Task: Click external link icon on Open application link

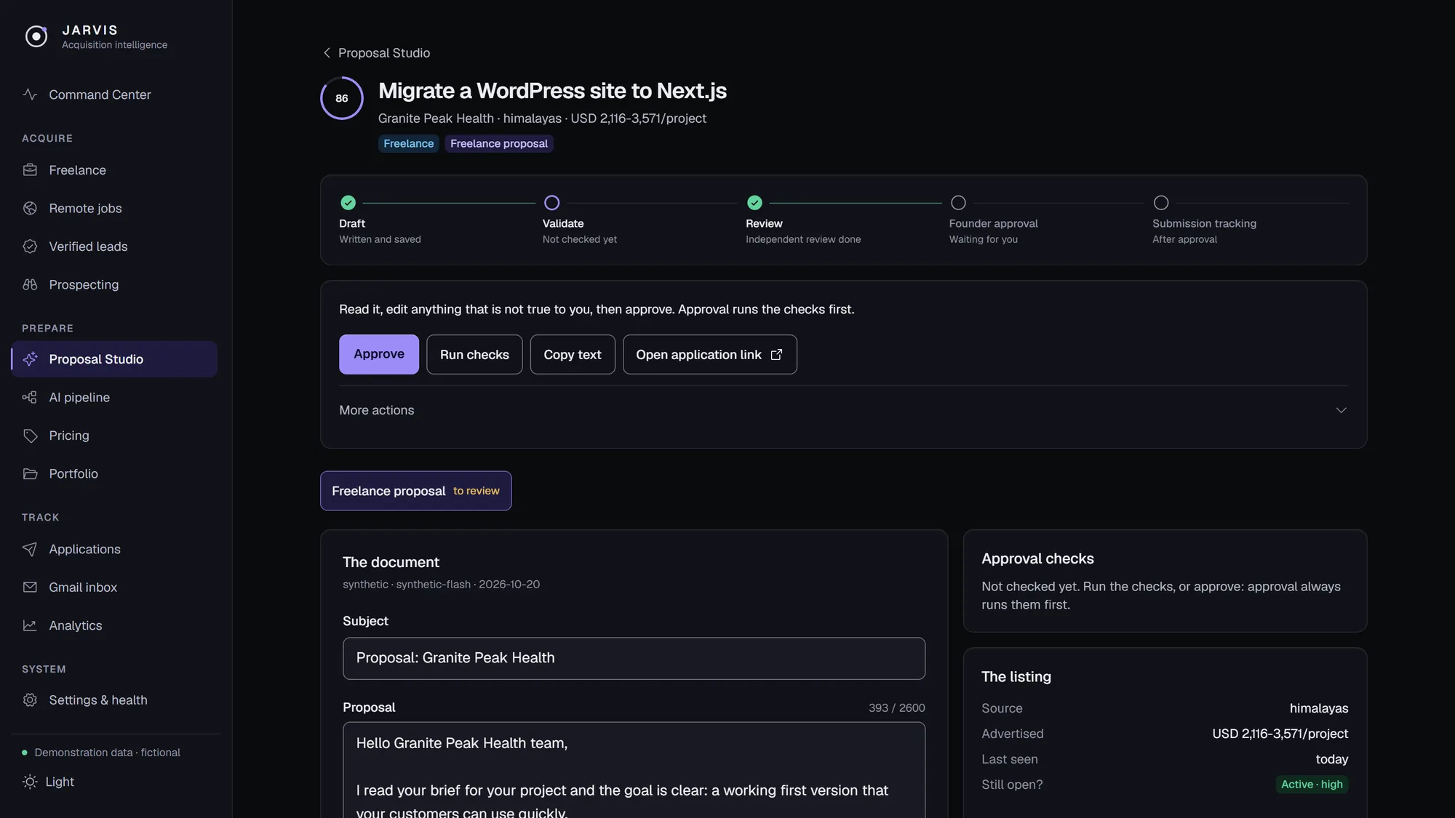Action: point(776,354)
